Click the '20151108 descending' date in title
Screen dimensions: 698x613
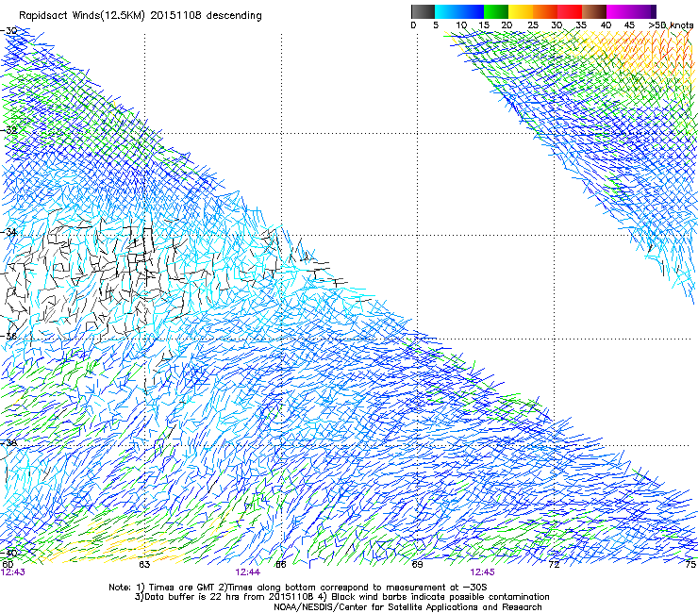click(x=207, y=16)
